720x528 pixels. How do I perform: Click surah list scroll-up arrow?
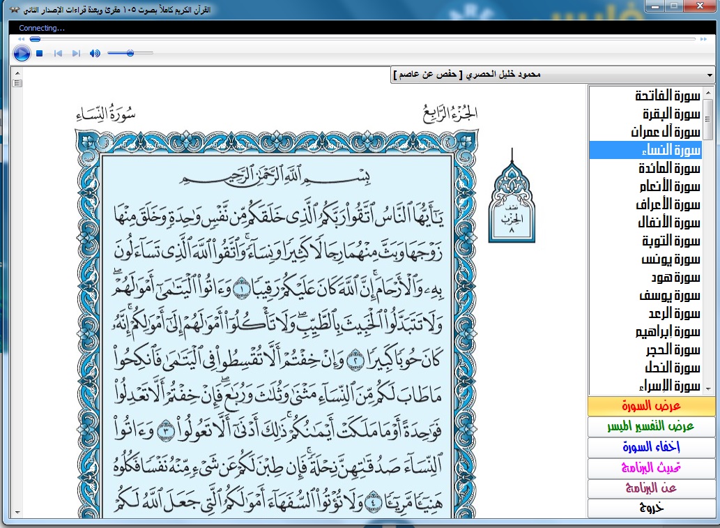708,92
